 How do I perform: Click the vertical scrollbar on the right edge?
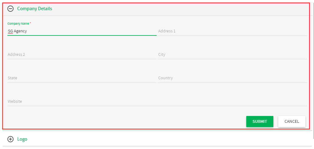tap(313, 70)
